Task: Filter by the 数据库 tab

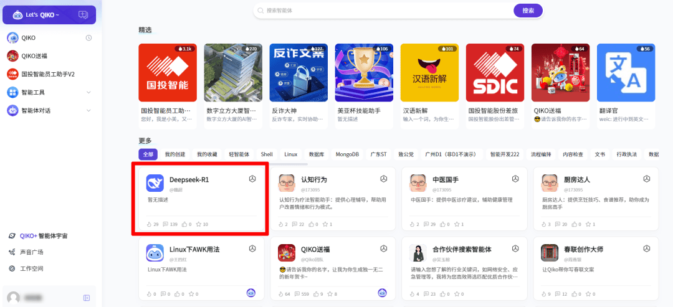Action: click(317, 154)
